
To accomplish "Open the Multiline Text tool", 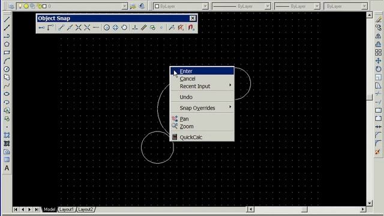I will 7,168.
